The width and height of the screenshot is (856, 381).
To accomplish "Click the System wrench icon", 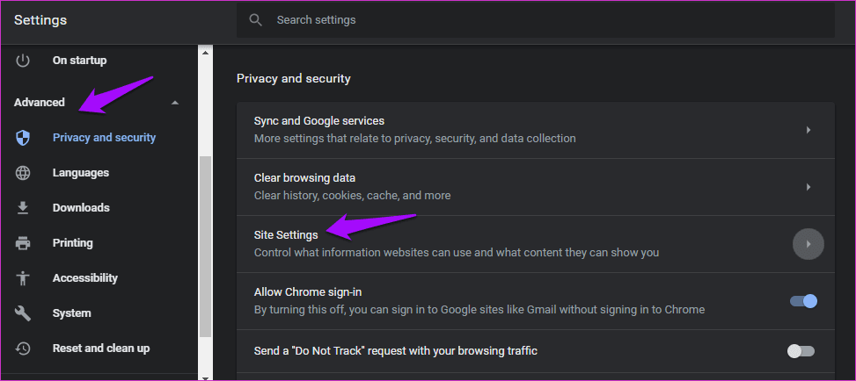I will pos(23,313).
